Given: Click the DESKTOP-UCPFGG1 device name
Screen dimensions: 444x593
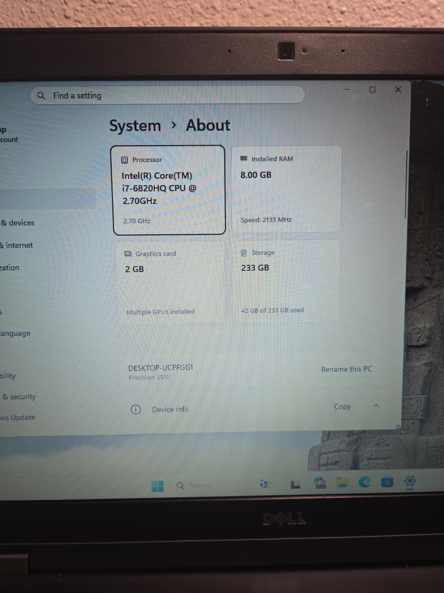Looking at the screenshot, I should 161,368.
